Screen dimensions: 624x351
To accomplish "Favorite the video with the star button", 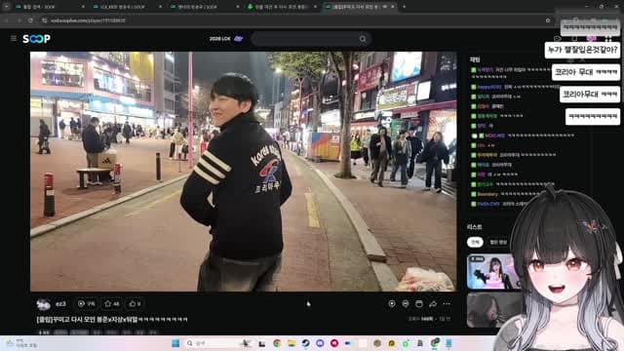I will pos(112,303).
